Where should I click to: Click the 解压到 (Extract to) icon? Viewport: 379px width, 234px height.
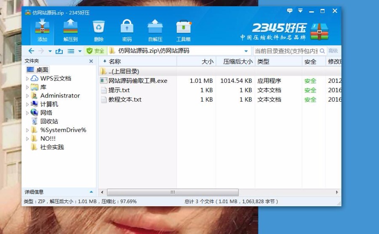point(70,31)
